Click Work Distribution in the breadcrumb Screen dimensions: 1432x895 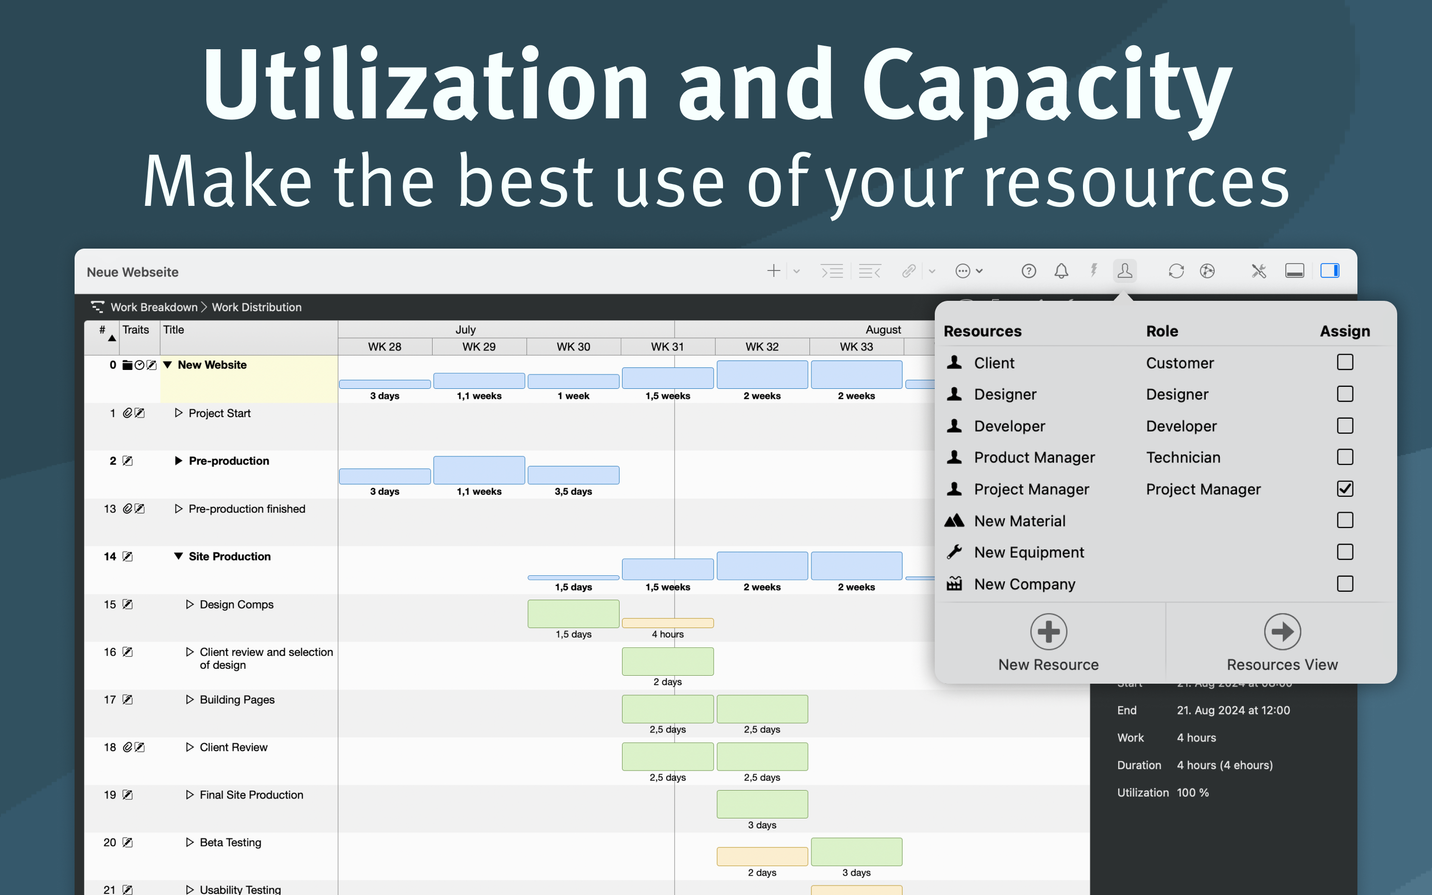point(256,307)
